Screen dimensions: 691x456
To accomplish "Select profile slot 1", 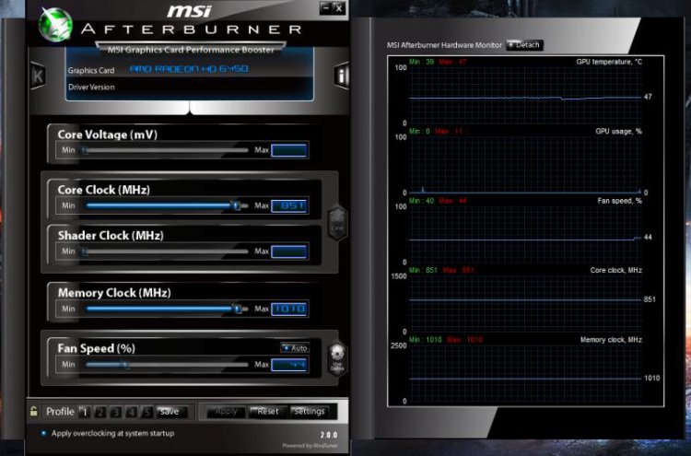I will click(85, 412).
